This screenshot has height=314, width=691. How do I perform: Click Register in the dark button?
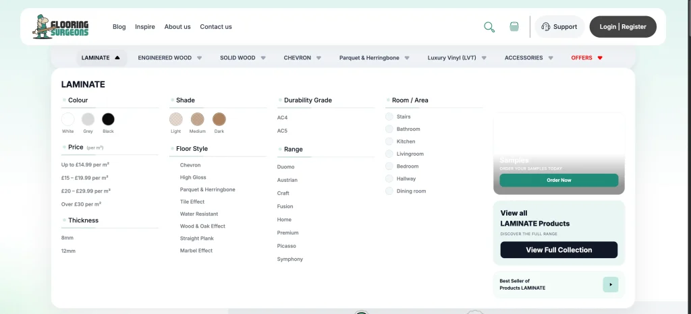click(634, 27)
